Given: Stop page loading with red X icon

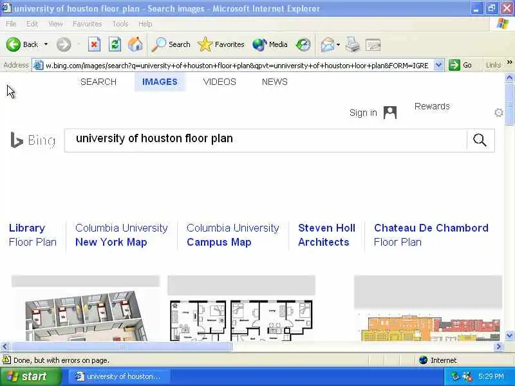Looking at the screenshot, I should click(x=94, y=44).
